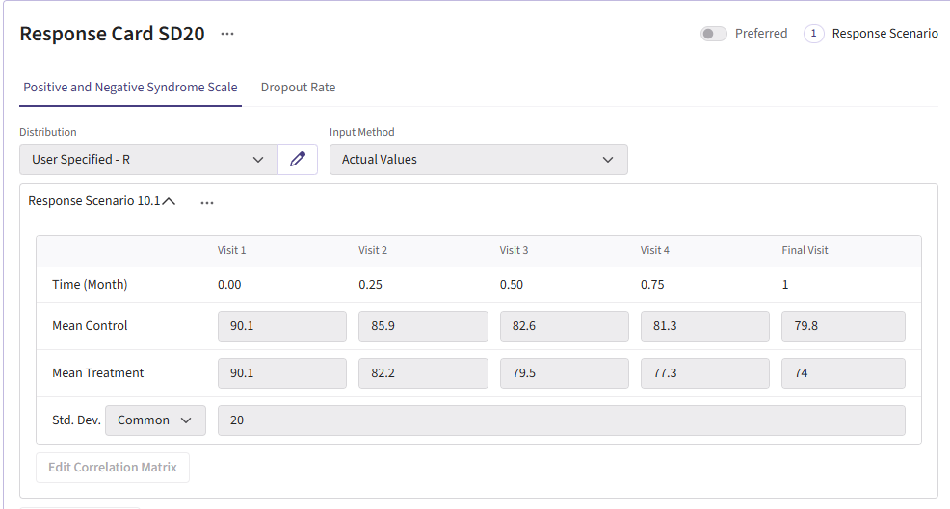
Task: Open the Response Scenario 10.1 ellipsis menu
Action: tap(207, 202)
